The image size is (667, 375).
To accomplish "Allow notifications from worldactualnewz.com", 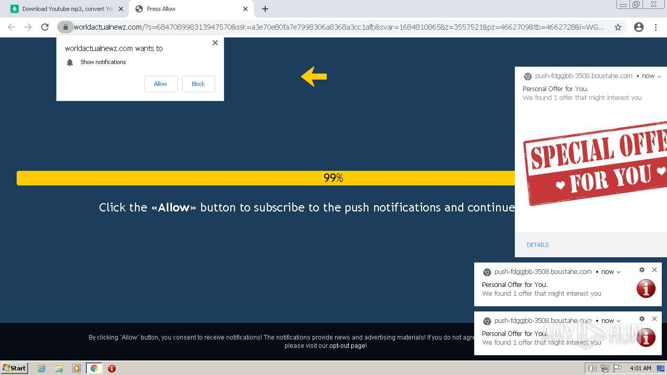I will coord(160,84).
